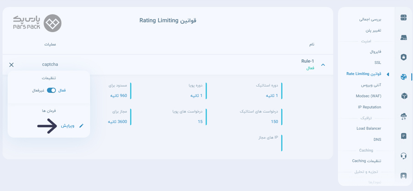The height and width of the screenshot is (191, 413).
Task: Go to the SSL menu item
Action: pyautogui.click(x=378, y=63)
